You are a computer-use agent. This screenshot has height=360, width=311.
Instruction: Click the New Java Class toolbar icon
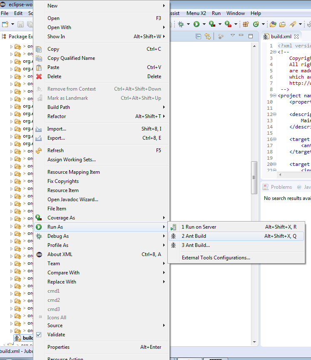tap(256, 24)
